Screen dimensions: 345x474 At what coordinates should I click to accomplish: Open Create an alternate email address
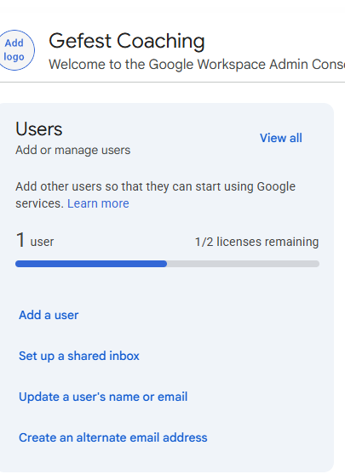pyautogui.click(x=113, y=437)
